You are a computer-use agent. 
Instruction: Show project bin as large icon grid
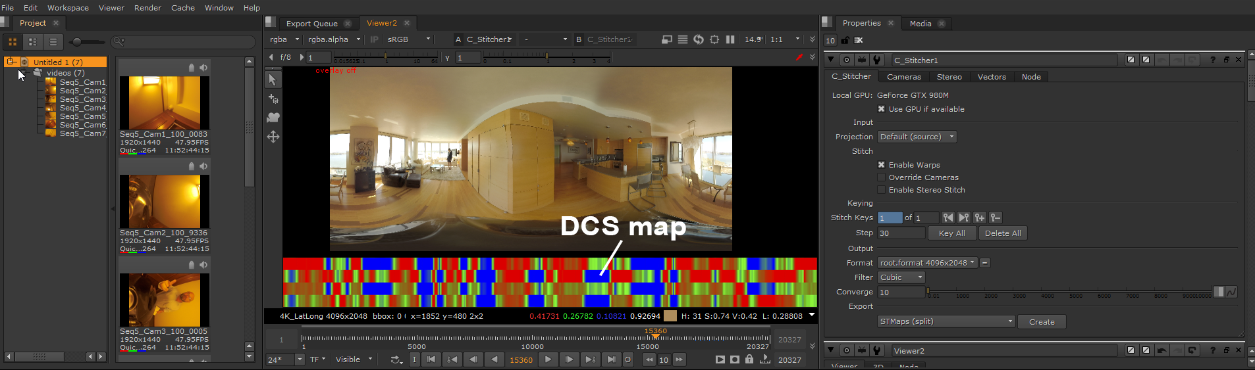pyautogui.click(x=13, y=41)
